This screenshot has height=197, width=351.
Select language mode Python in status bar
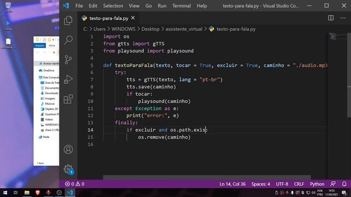coord(317,184)
